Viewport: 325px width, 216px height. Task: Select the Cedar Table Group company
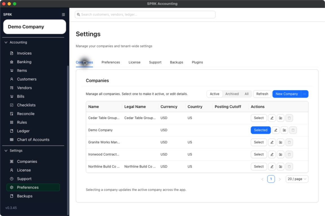pos(259,118)
